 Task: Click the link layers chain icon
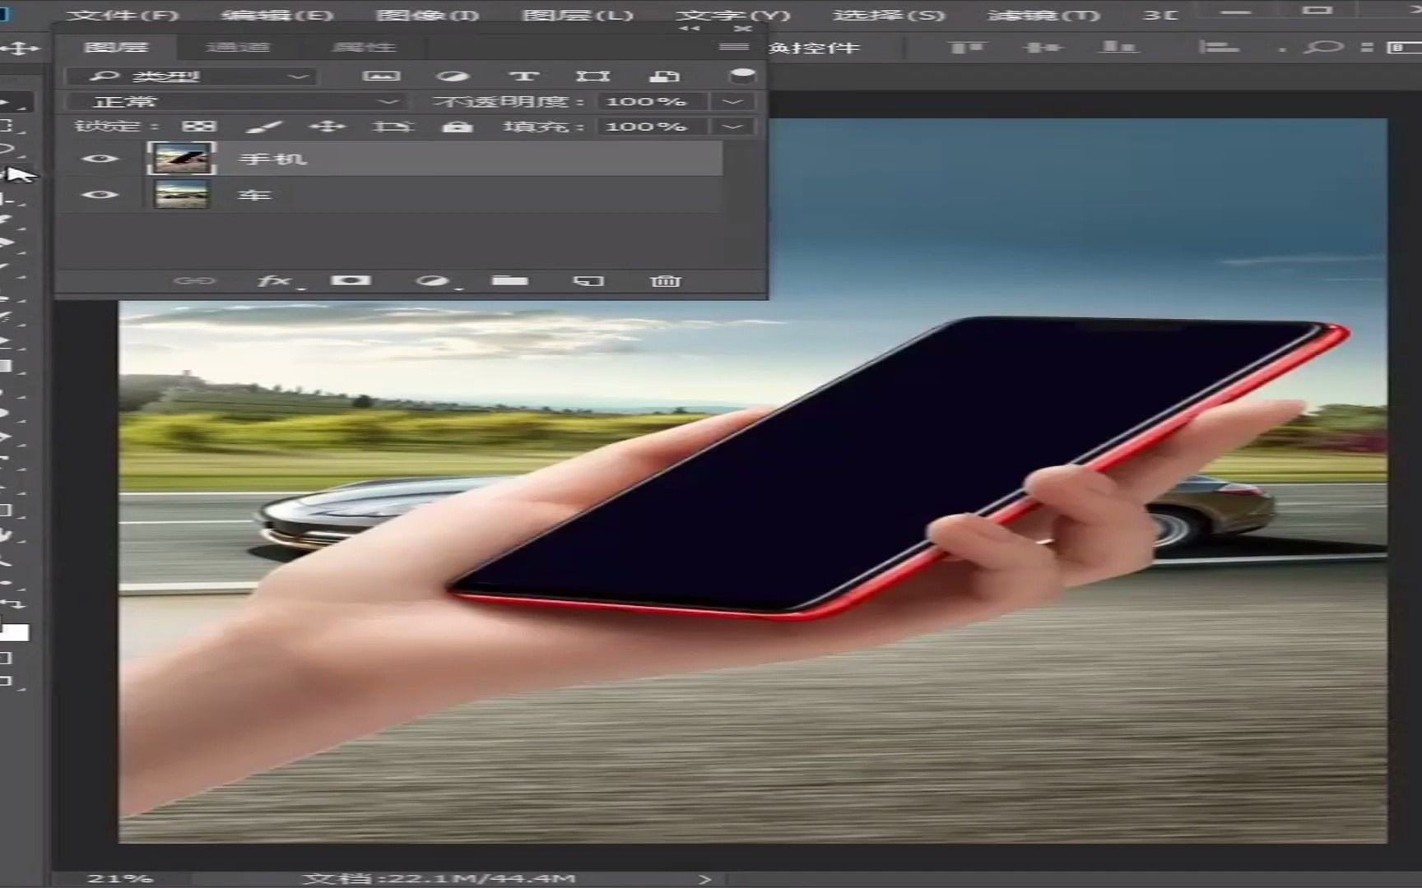point(195,280)
